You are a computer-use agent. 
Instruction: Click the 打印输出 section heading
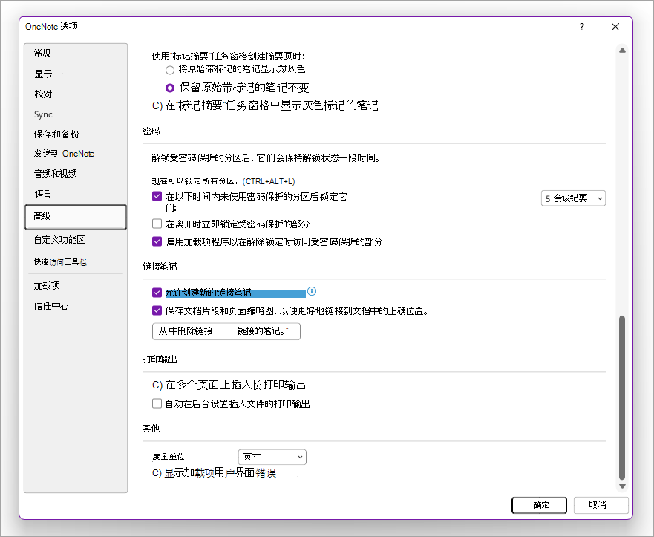(160, 359)
